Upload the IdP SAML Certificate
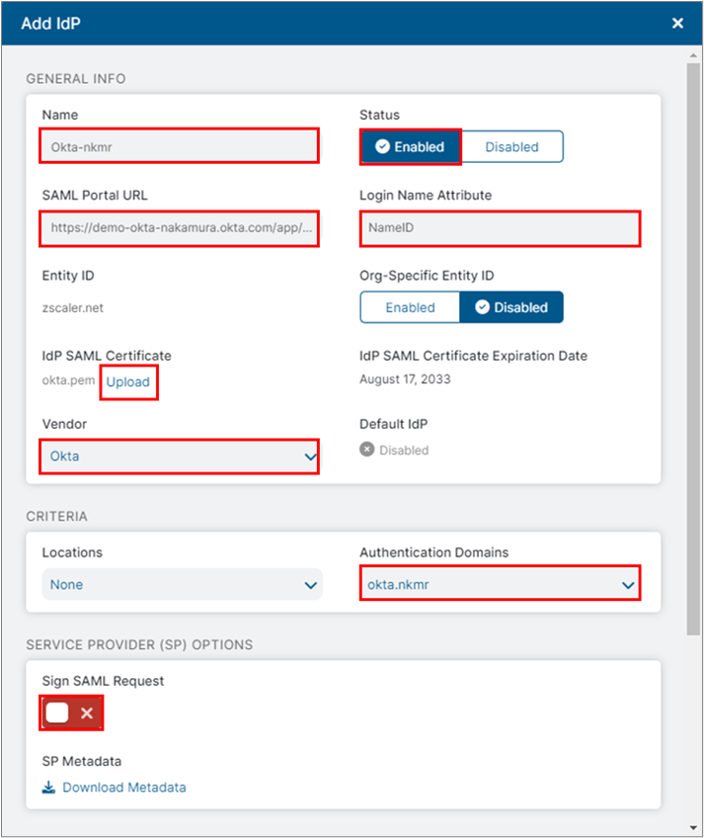 tap(128, 382)
